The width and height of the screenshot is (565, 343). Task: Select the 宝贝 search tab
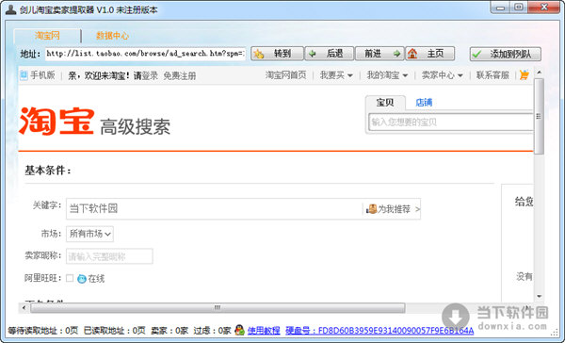[x=385, y=103]
